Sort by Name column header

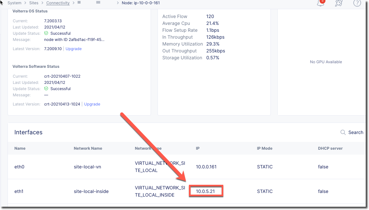click(x=20, y=148)
